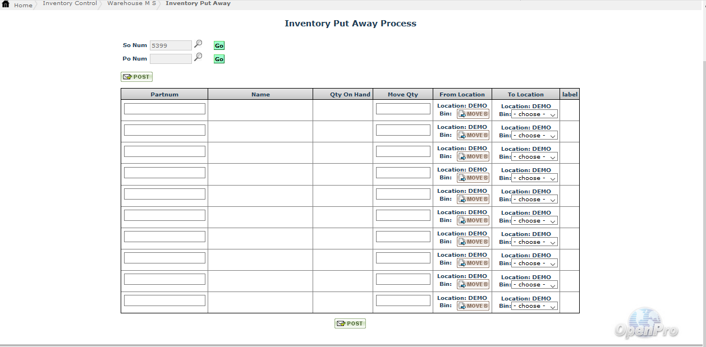The width and height of the screenshot is (706, 347).
Task: Click the So Num search magnifier icon
Action: [198, 44]
